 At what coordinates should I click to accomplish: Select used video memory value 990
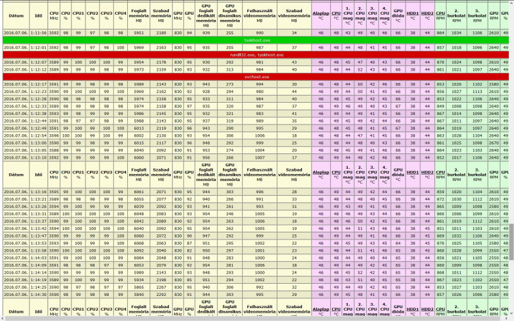pos(260,33)
